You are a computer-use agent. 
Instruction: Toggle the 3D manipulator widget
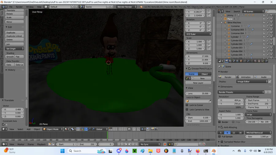pos(82,129)
